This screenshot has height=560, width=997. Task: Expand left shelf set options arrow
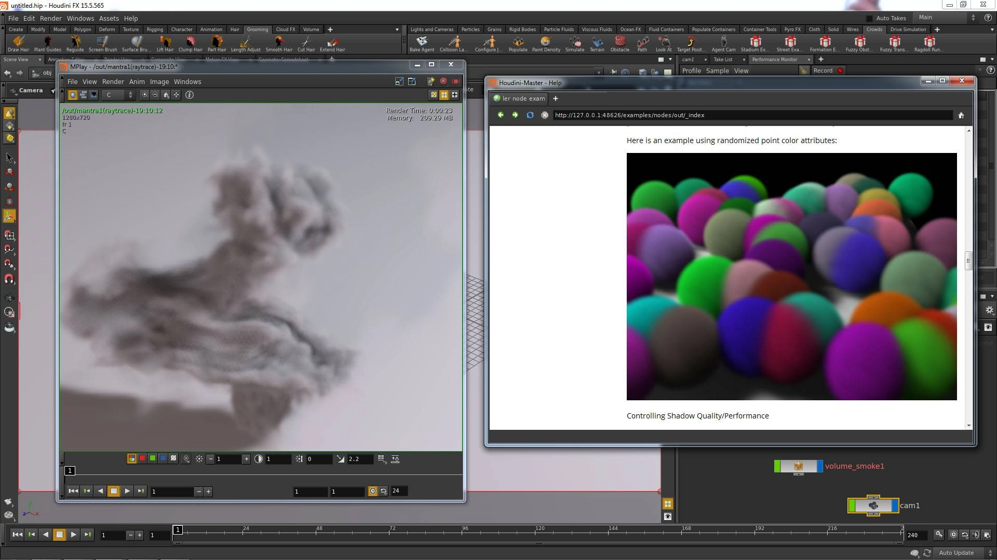click(x=397, y=30)
